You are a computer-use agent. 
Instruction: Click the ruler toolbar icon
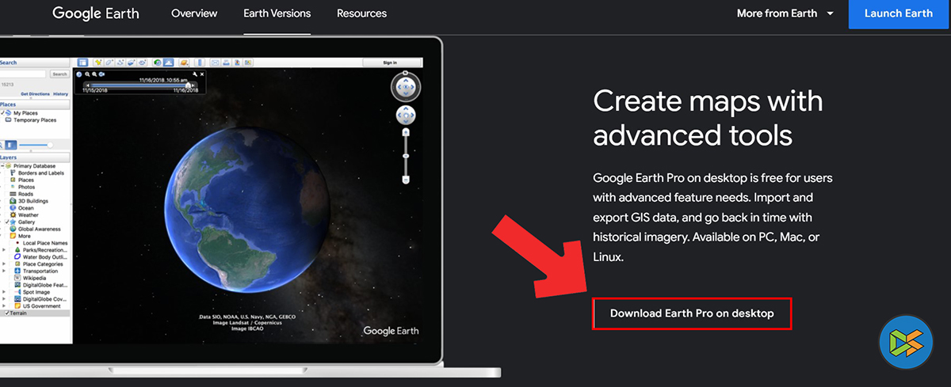click(x=200, y=63)
